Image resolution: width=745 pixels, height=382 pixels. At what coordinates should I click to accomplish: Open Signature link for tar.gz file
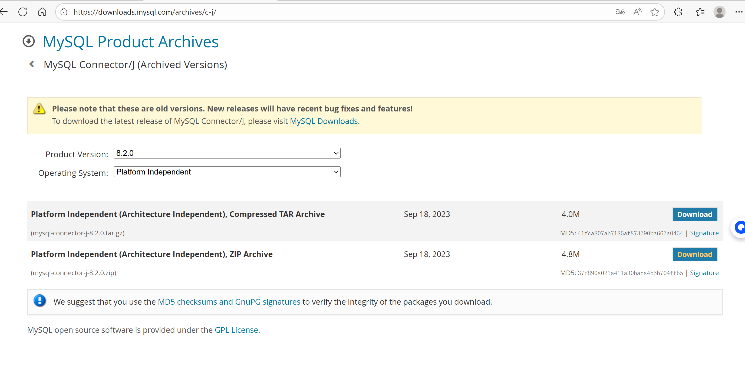[704, 233]
